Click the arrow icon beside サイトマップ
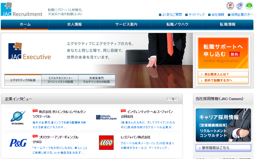 tap(186, 15)
